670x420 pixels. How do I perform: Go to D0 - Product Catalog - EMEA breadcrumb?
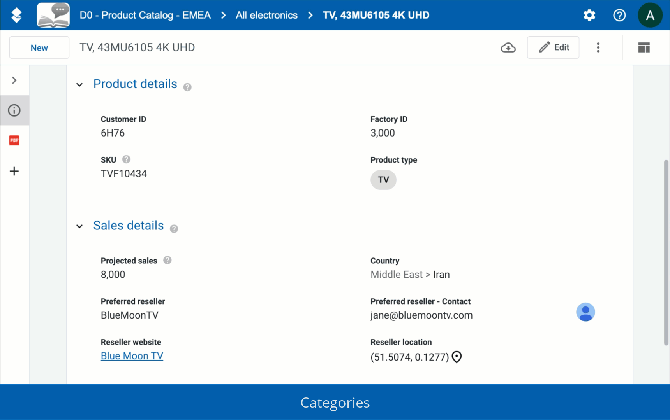[x=145, y=15]
